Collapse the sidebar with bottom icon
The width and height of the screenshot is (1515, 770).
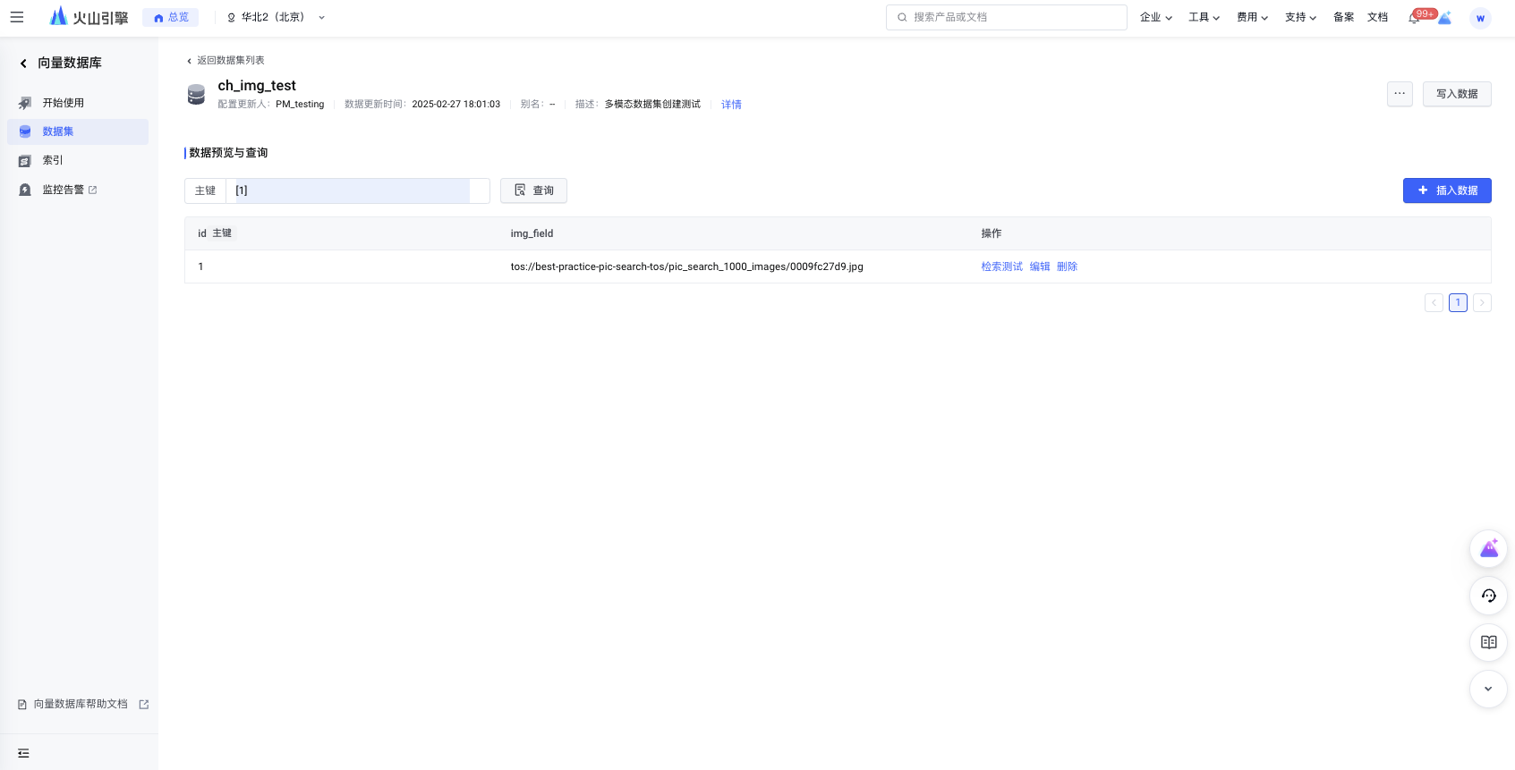point(23,753)
